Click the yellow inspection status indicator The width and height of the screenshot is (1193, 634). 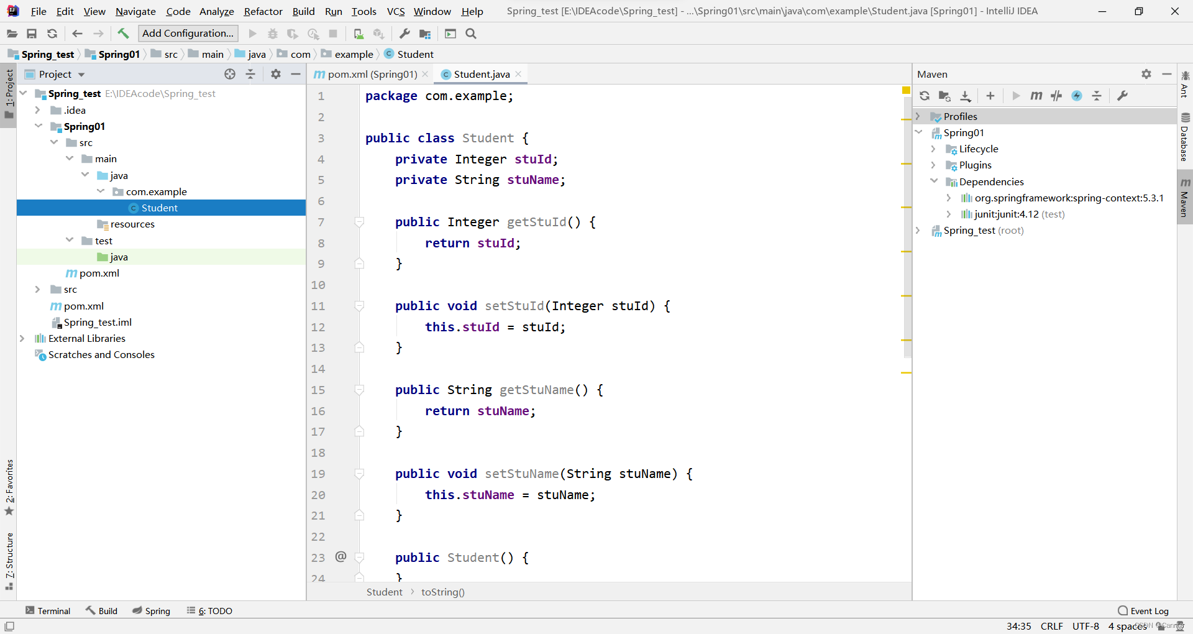906,91
